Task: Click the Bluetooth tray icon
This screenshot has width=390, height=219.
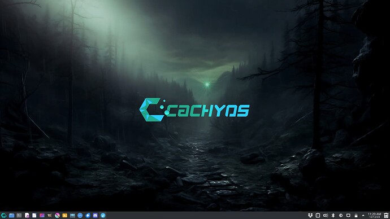Action: click(333, 215)
